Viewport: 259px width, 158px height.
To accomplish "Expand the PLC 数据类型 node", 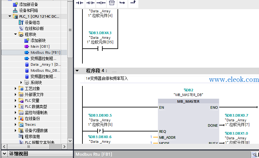I will (x=15, y=106).
